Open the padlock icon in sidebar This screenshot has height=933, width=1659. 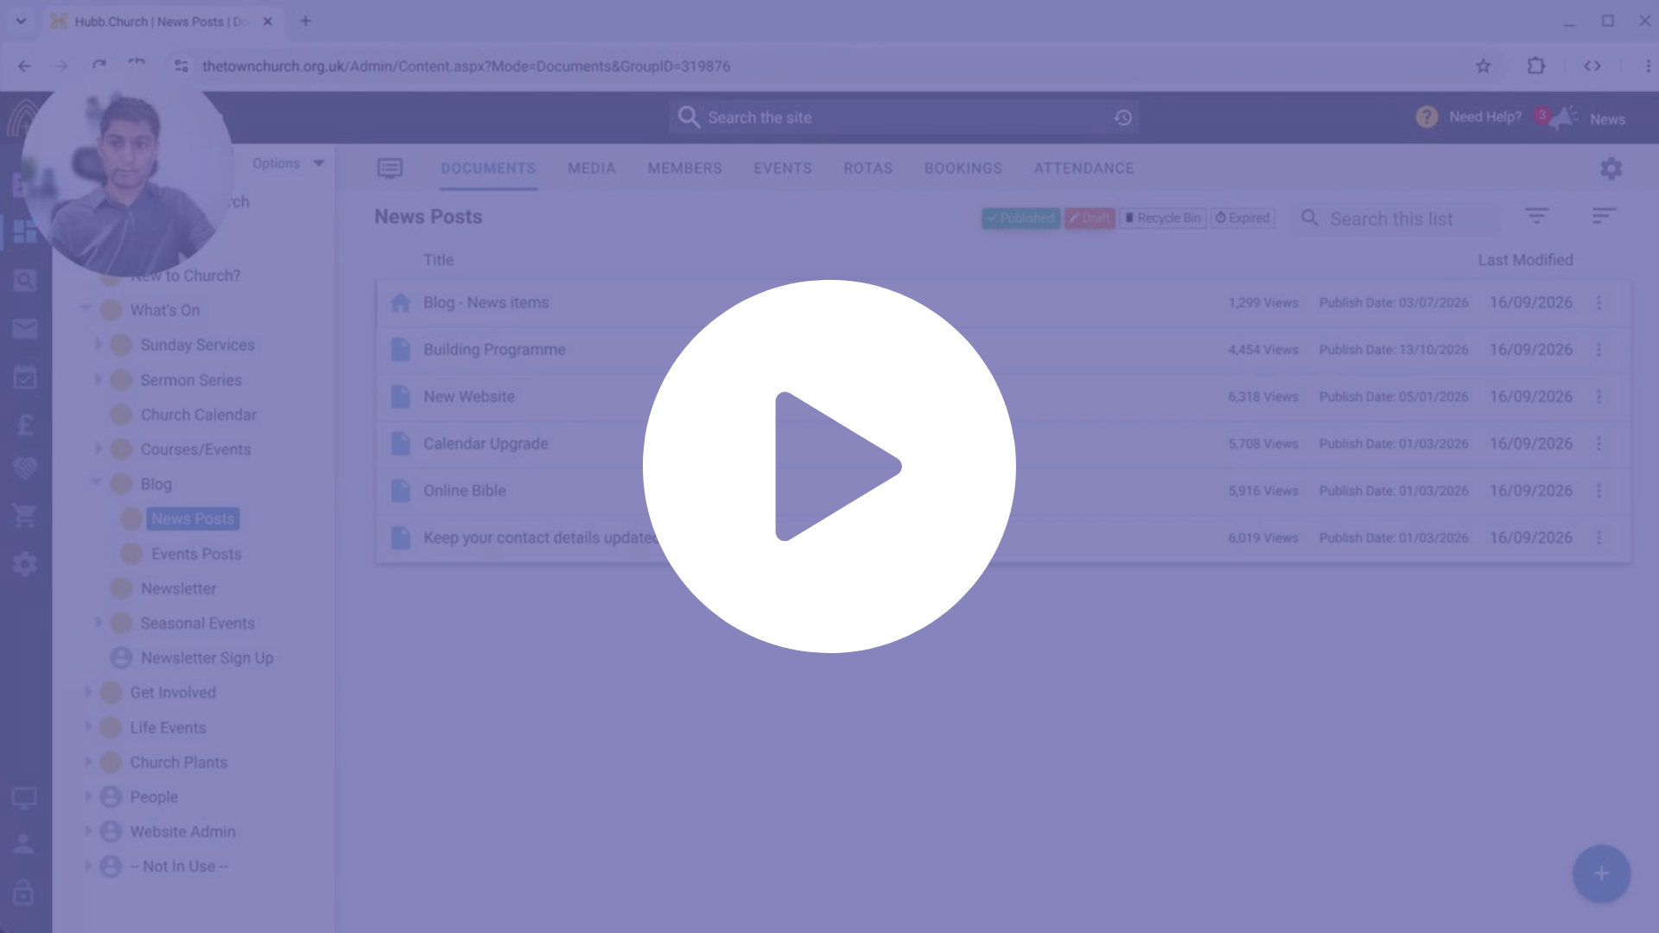click(24, 892)
